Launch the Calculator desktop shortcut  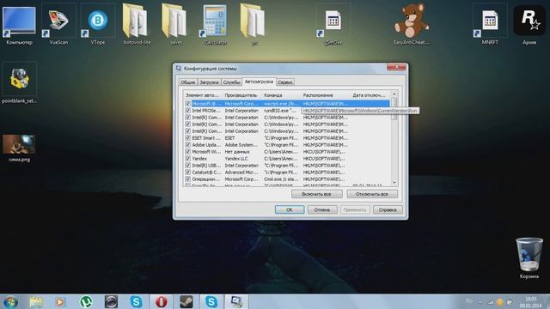click(215, 25)
